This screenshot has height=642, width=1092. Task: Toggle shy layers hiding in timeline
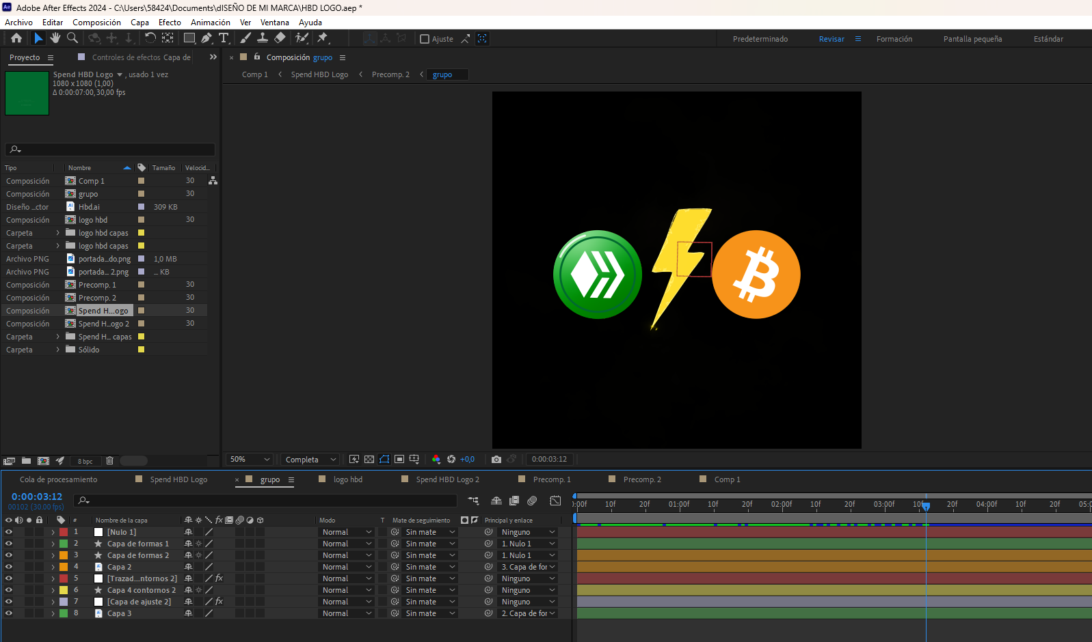(x=496, y=501)
